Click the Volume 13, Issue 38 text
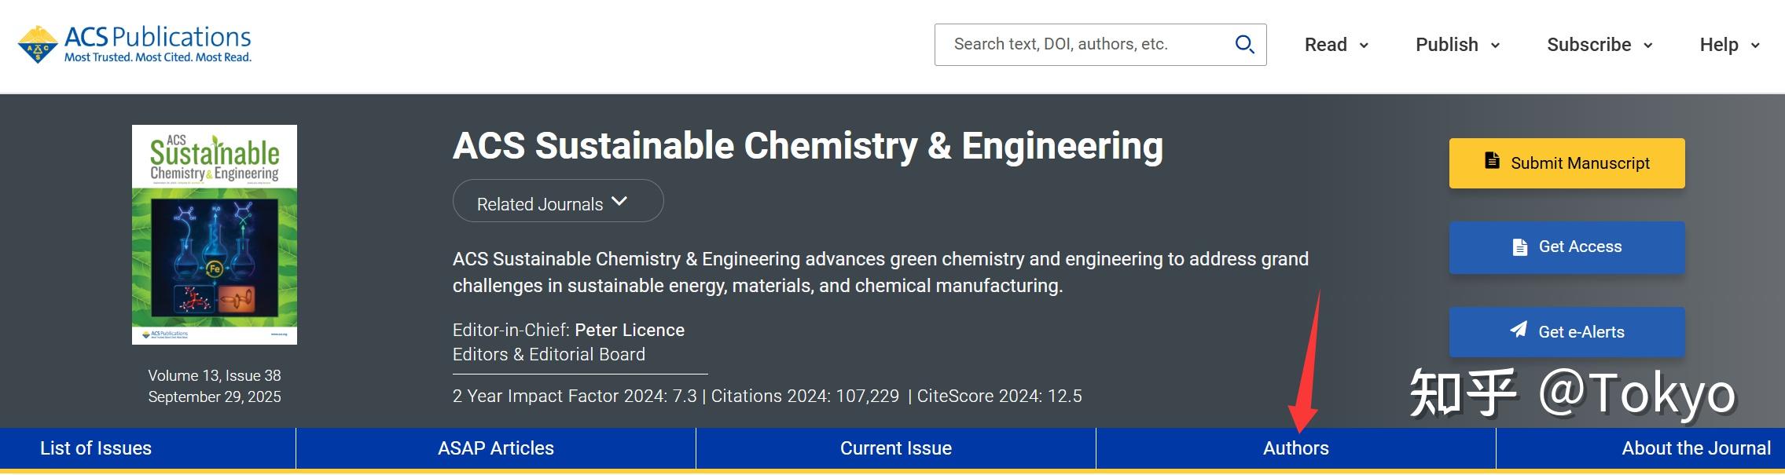This screenshot has width=1785, height=475. click(215, 375)
